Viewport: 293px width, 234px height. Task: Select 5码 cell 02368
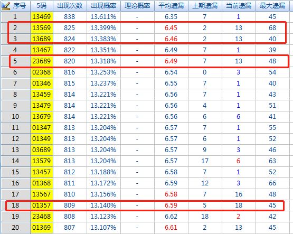[x=42, y=72]
